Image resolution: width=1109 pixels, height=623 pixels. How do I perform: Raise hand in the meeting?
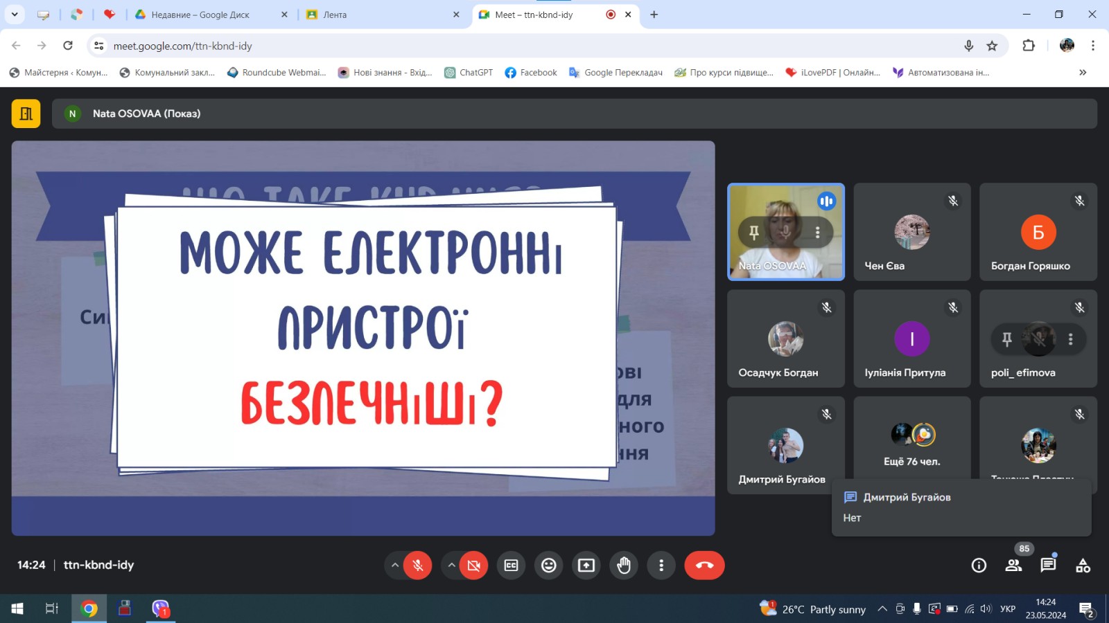point(624,566)
